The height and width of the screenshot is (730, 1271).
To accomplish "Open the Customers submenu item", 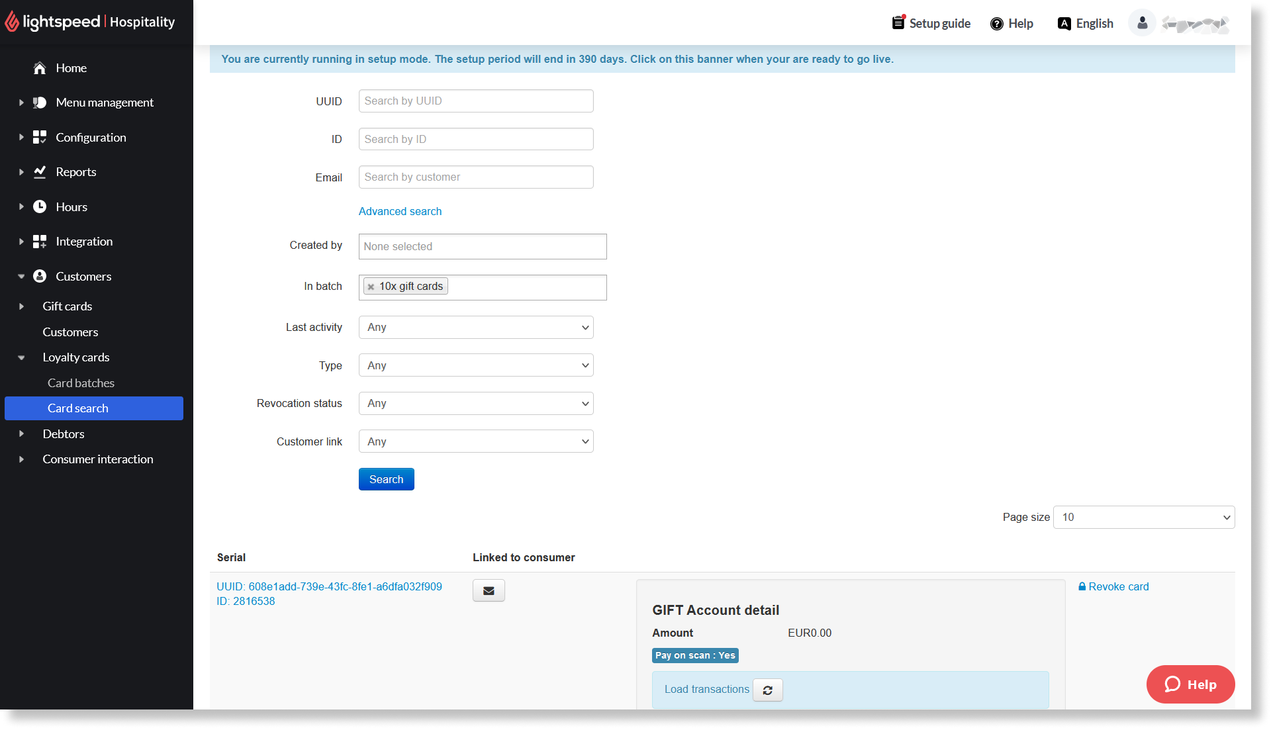I will click(x=70, y=332).
